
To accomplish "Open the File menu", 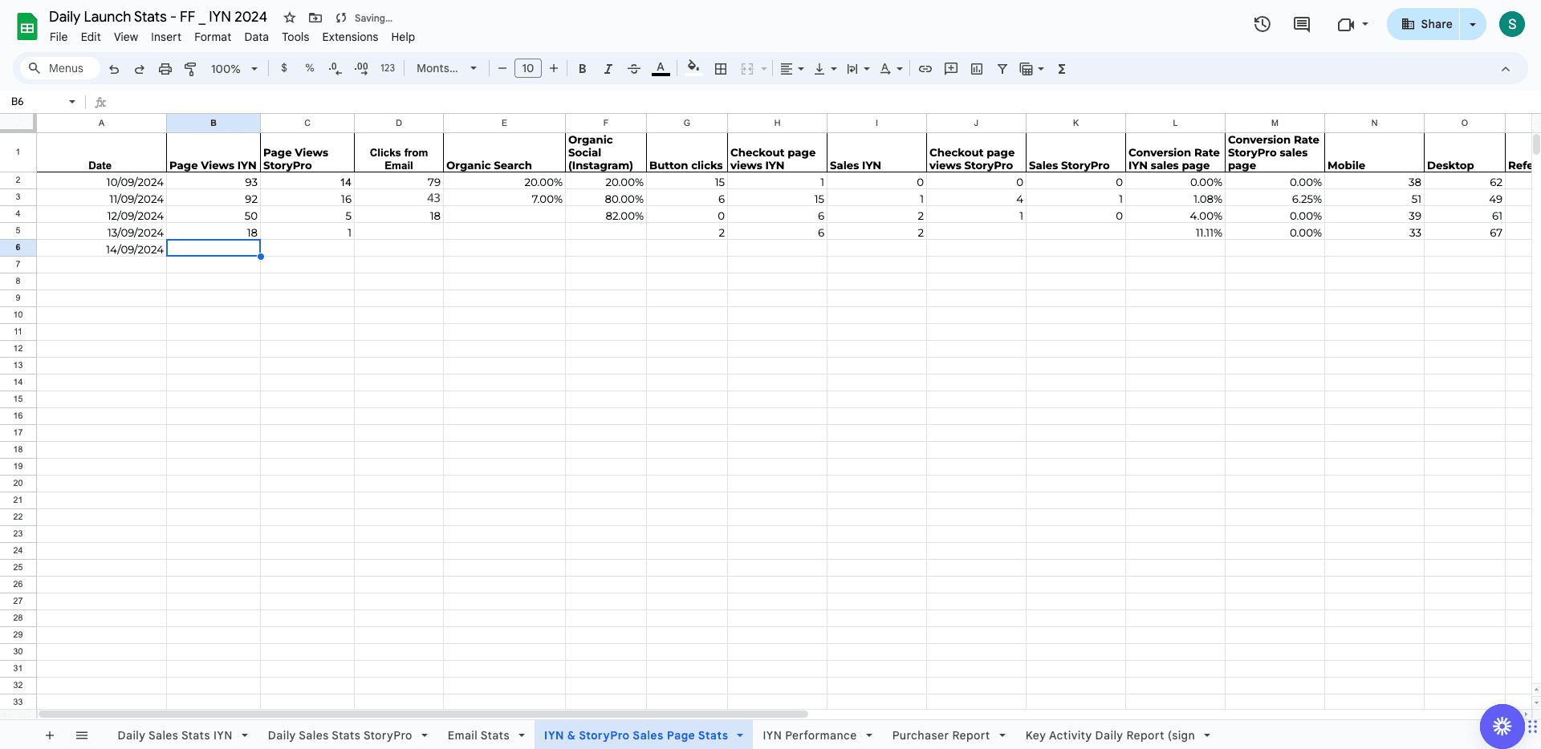I will point(59,37).
